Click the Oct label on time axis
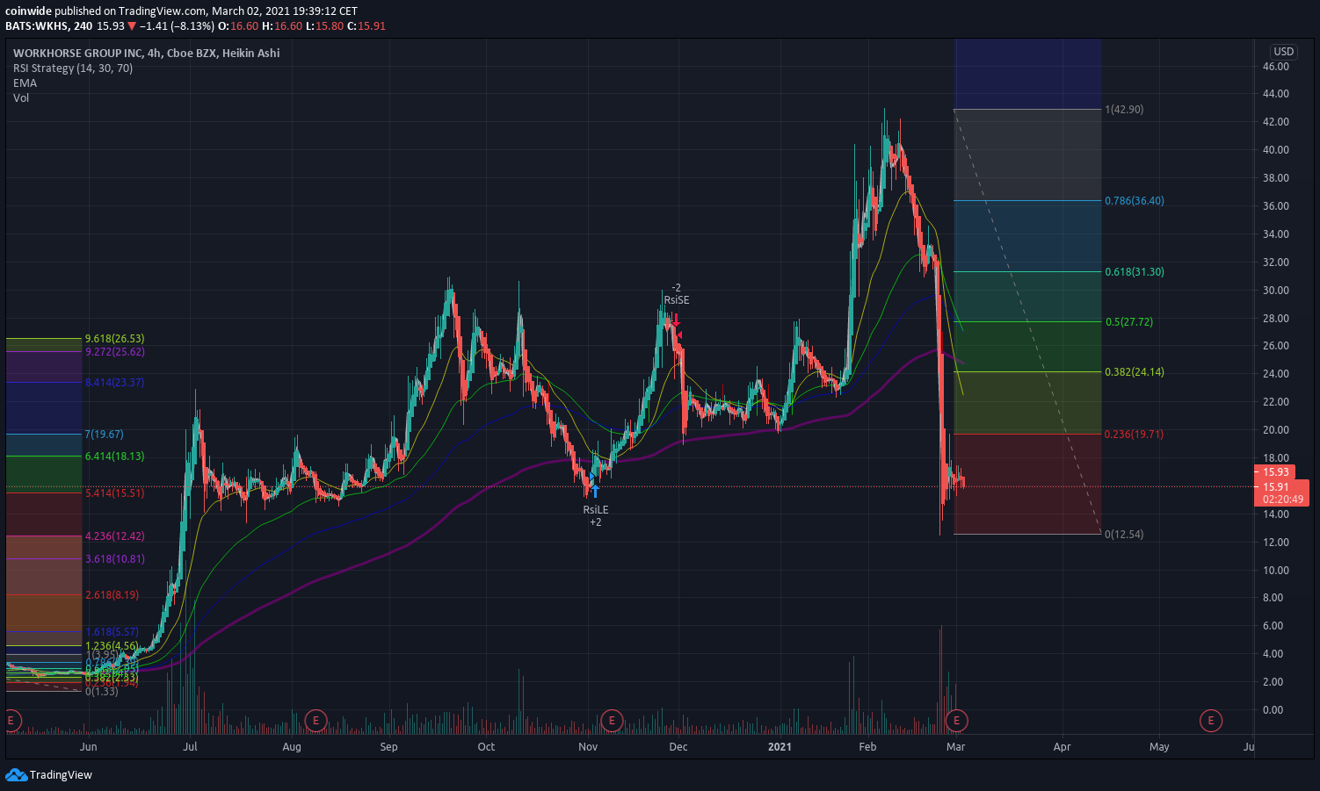This screenshot has width=1320, height=791. (x=486, y=747)
